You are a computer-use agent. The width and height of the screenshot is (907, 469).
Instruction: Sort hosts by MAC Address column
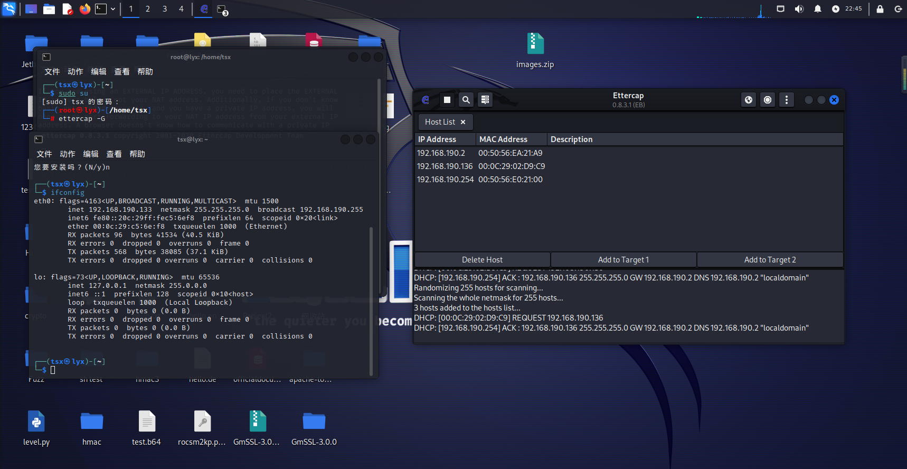pos(511,139)
